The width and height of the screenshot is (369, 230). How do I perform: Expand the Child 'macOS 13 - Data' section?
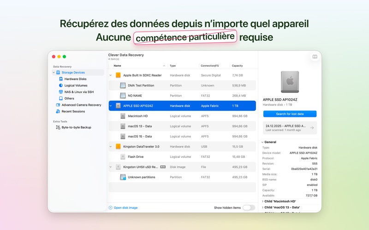(x=262, y=207)
